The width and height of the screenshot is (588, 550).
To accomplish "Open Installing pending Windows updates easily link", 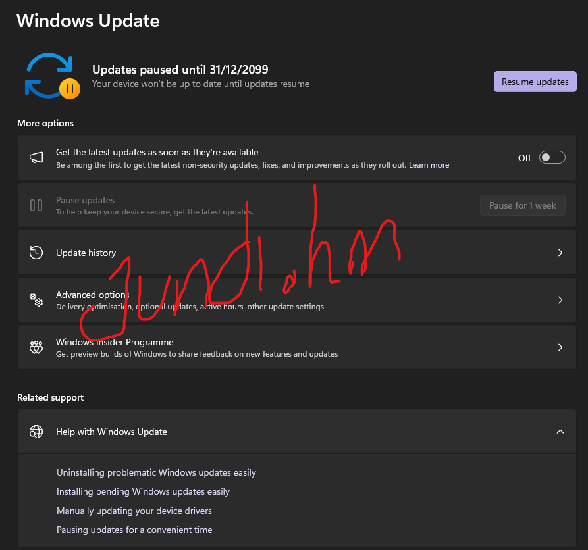I will [x=143, y=491].
